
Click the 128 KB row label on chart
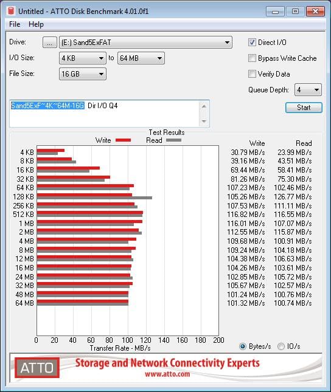[23, 197]
